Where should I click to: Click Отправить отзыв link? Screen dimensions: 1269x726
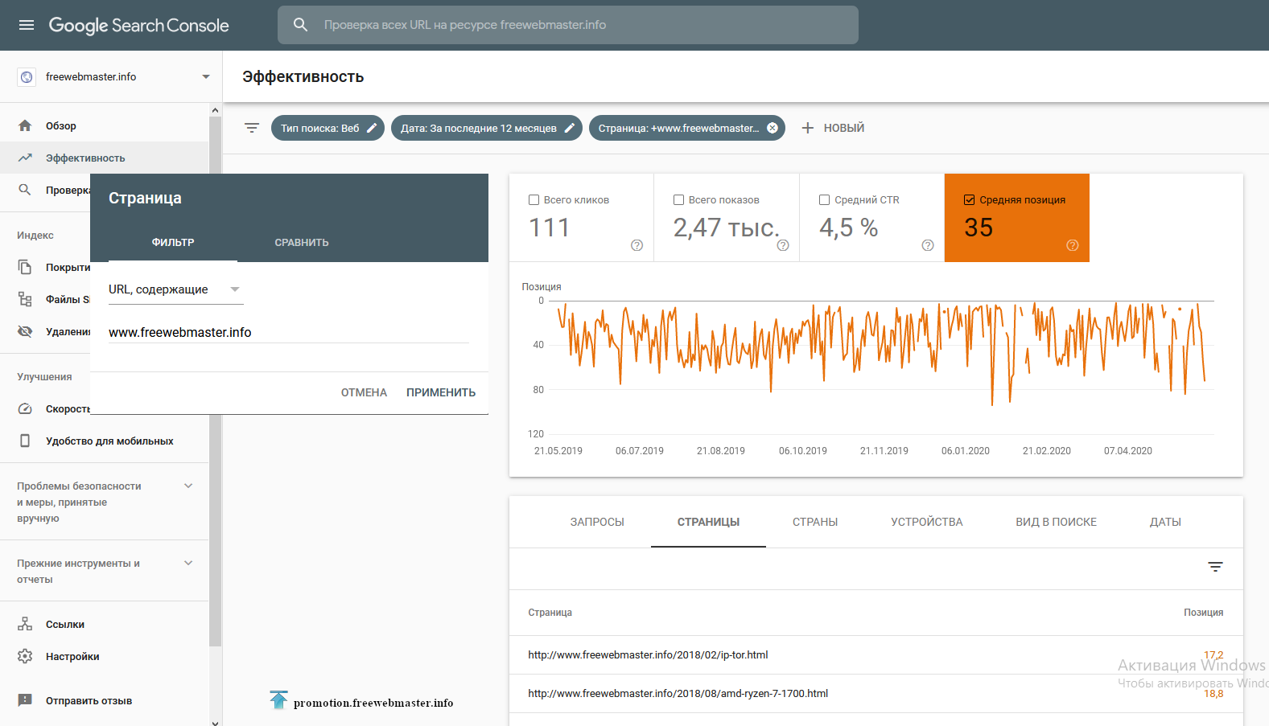pyautogui.click(x=89, y=700)
